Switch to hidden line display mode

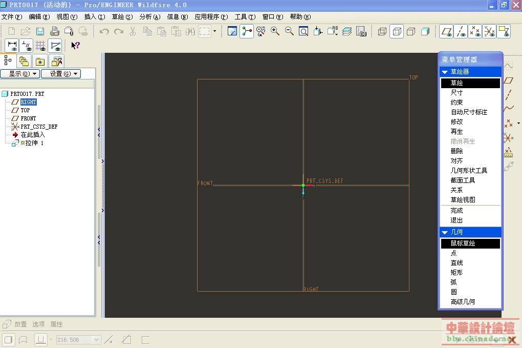pyautogui.click(x=397, y=32)
